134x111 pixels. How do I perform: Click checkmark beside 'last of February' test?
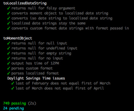(x=13, y=83)
